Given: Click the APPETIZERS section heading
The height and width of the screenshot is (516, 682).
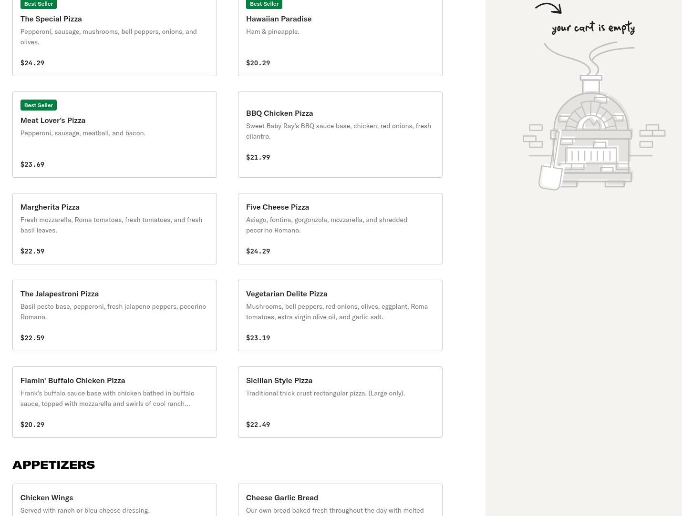Looking at the screenshot, I should point(54,465).
